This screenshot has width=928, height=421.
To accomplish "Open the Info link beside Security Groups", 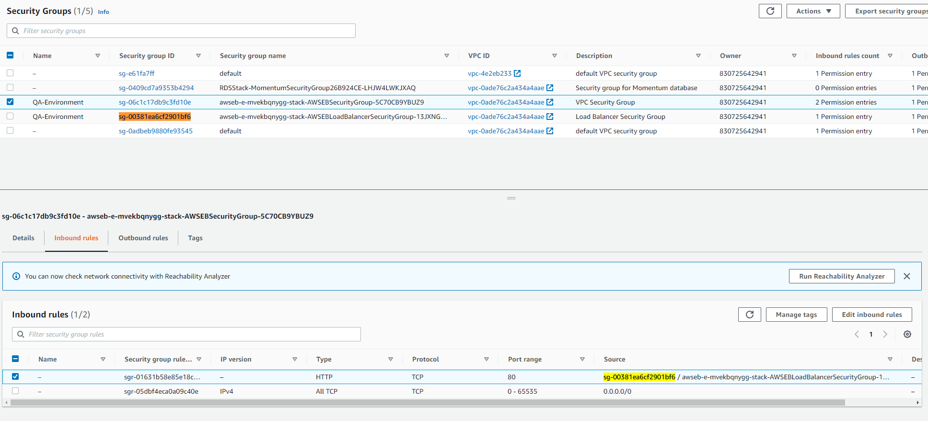I will tap(104, 12).
